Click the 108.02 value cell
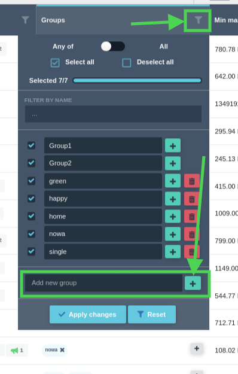This screenshot has height=374, width=238. 225,351
